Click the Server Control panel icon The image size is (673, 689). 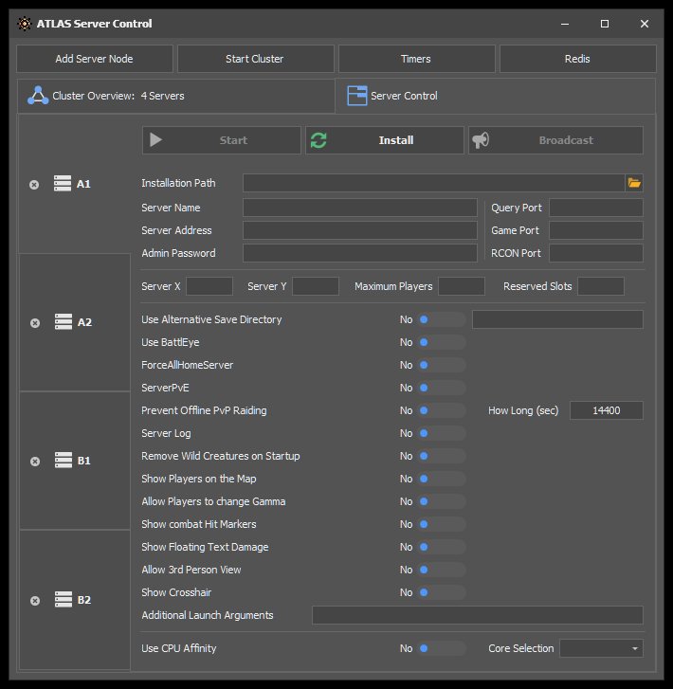tap(357, 96)
